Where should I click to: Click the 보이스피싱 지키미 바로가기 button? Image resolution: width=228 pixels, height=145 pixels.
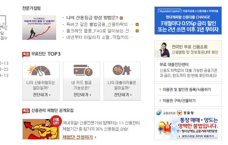pos(197,136)
